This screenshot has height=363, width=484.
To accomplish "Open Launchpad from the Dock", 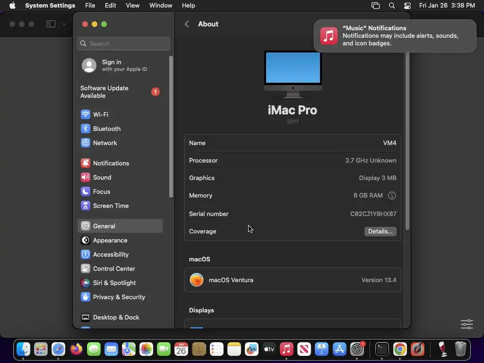I will pos(41,349).
